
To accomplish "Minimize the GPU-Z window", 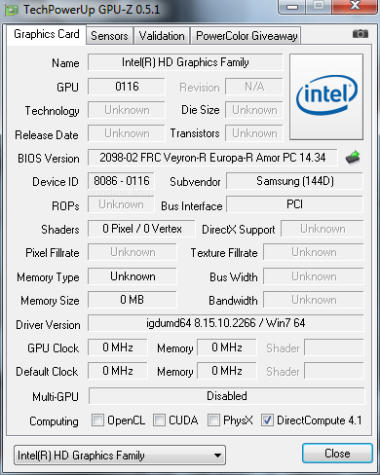I will click(292, 7).
